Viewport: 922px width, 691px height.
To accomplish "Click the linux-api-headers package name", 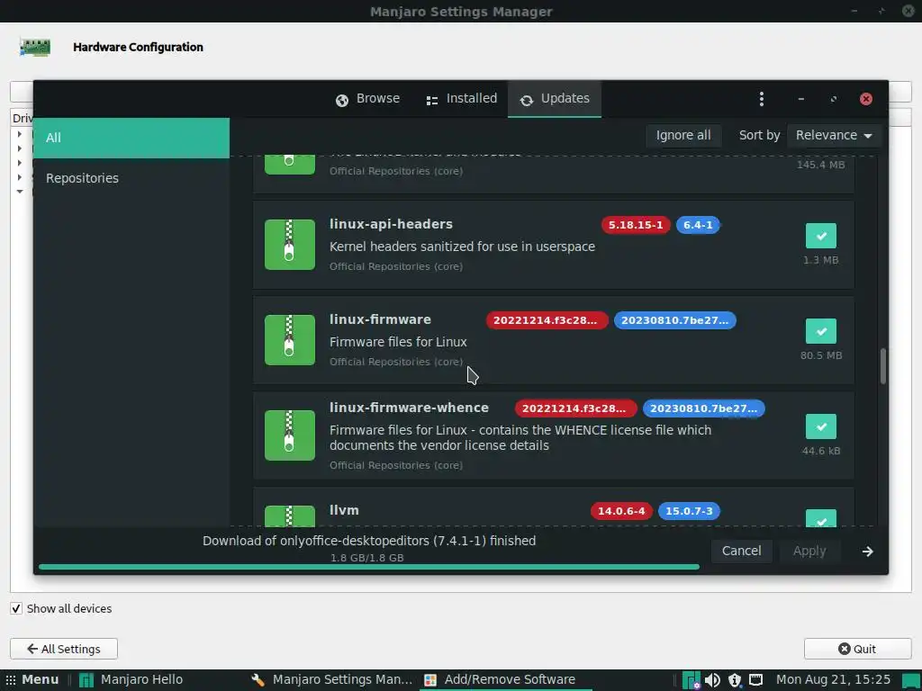I will coord(391,224).
